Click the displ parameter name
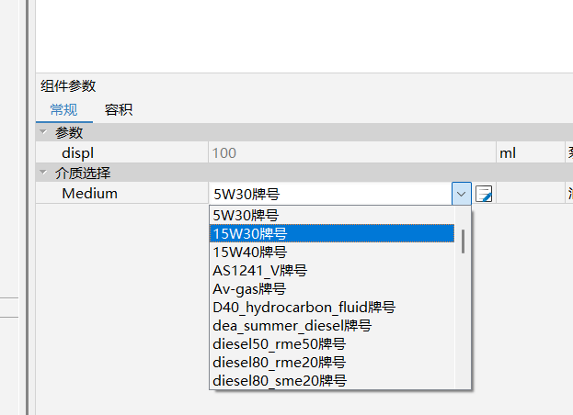Image resolution: width=573 pixels, height=415 pixels. [78, 152]
